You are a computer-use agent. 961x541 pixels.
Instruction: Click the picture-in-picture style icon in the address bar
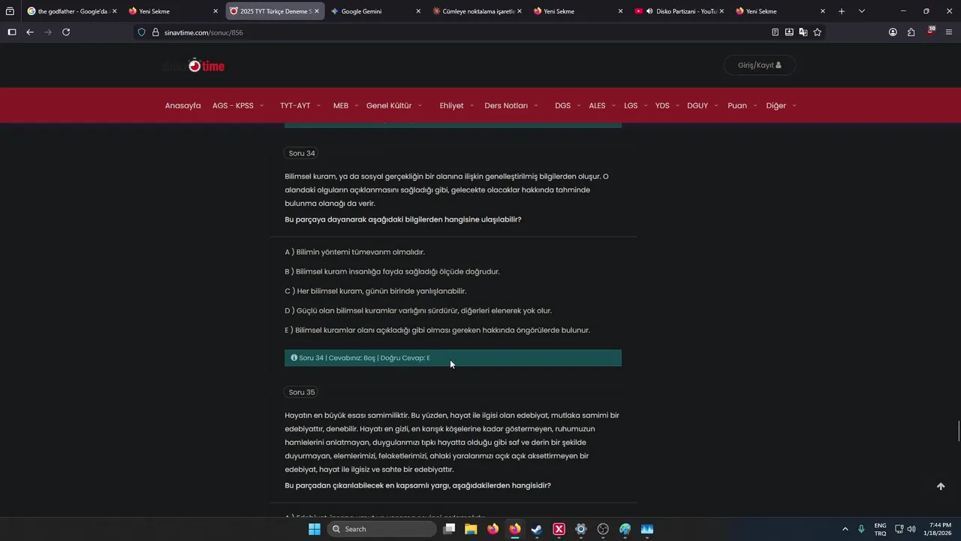click(789, 32)
